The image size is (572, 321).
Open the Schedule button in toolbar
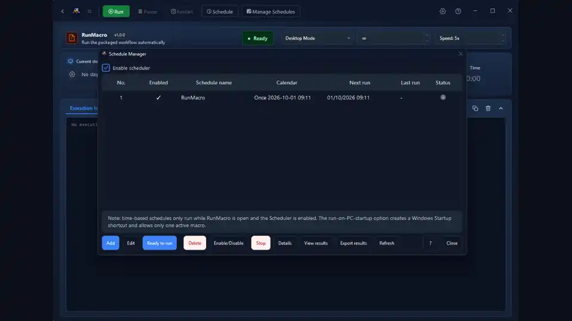pos(220,12)
